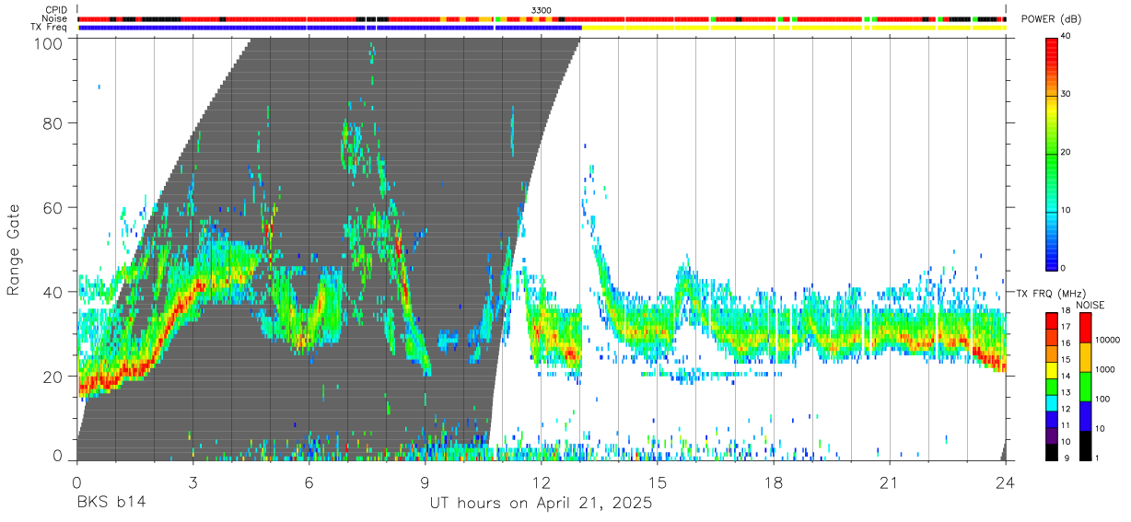Click the 80 tick on Range Gate axis
The width and height of the screenshot is (1131, 522).
pyautogui.click(x=53, y=122)
